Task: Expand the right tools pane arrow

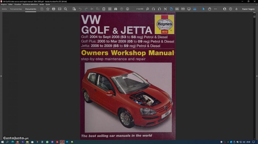Action: [x=257, y=76]
